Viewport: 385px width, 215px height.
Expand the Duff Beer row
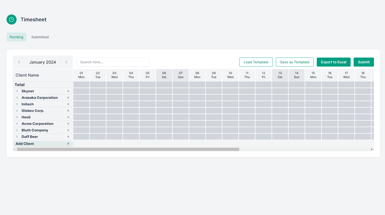point(17,137)
